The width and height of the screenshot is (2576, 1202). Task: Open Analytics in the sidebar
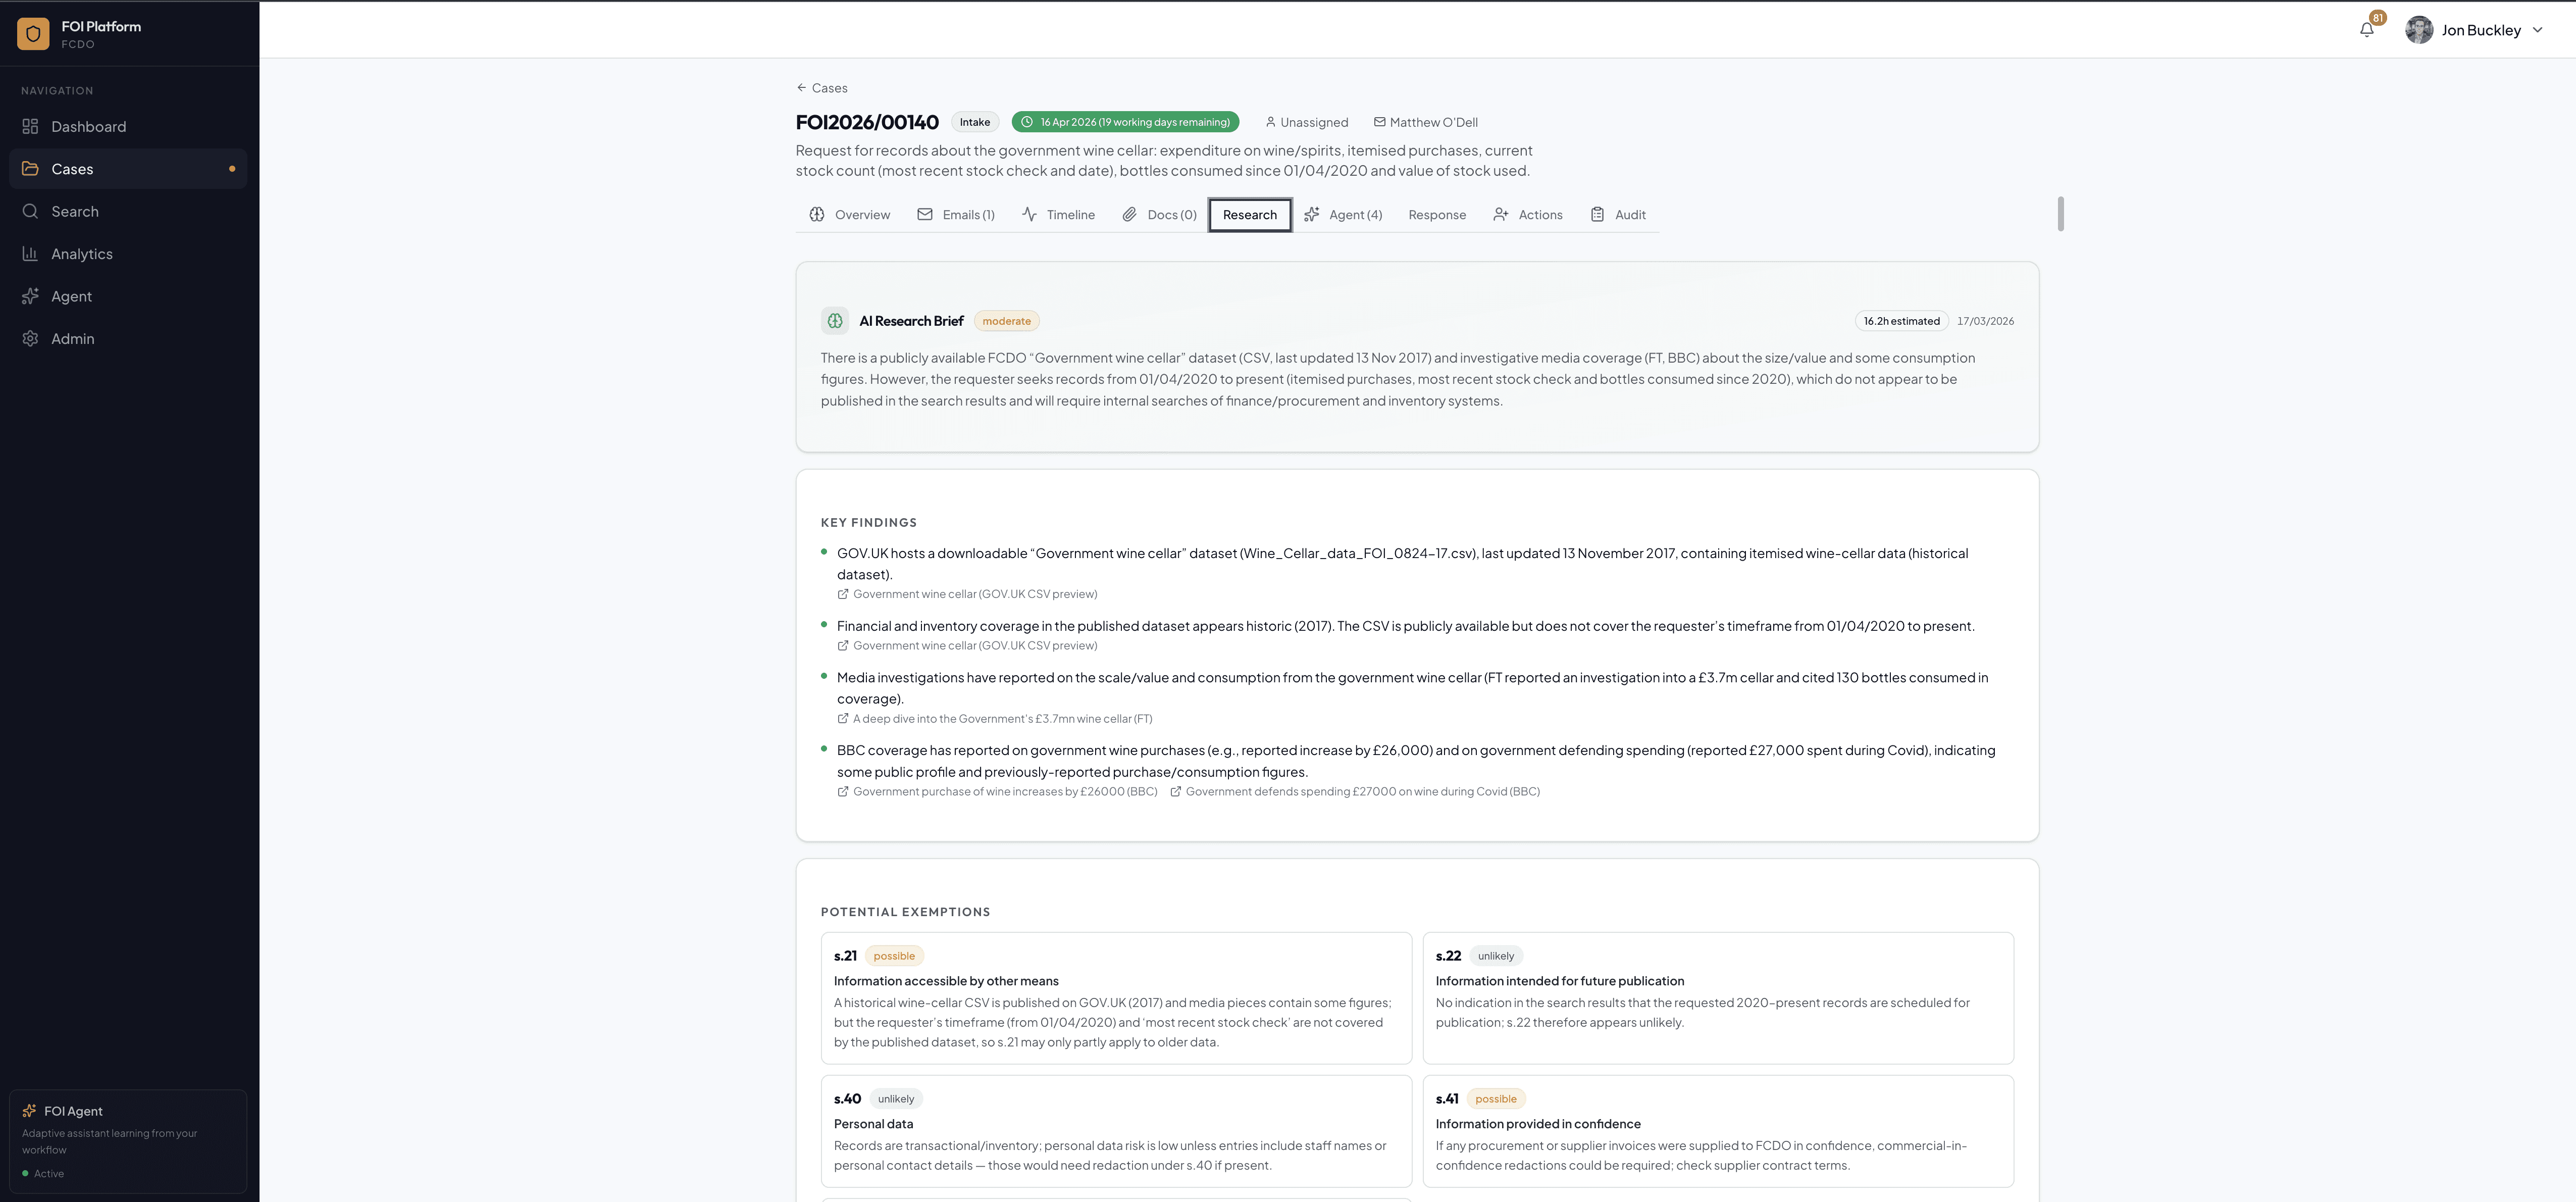pos(81,254)
